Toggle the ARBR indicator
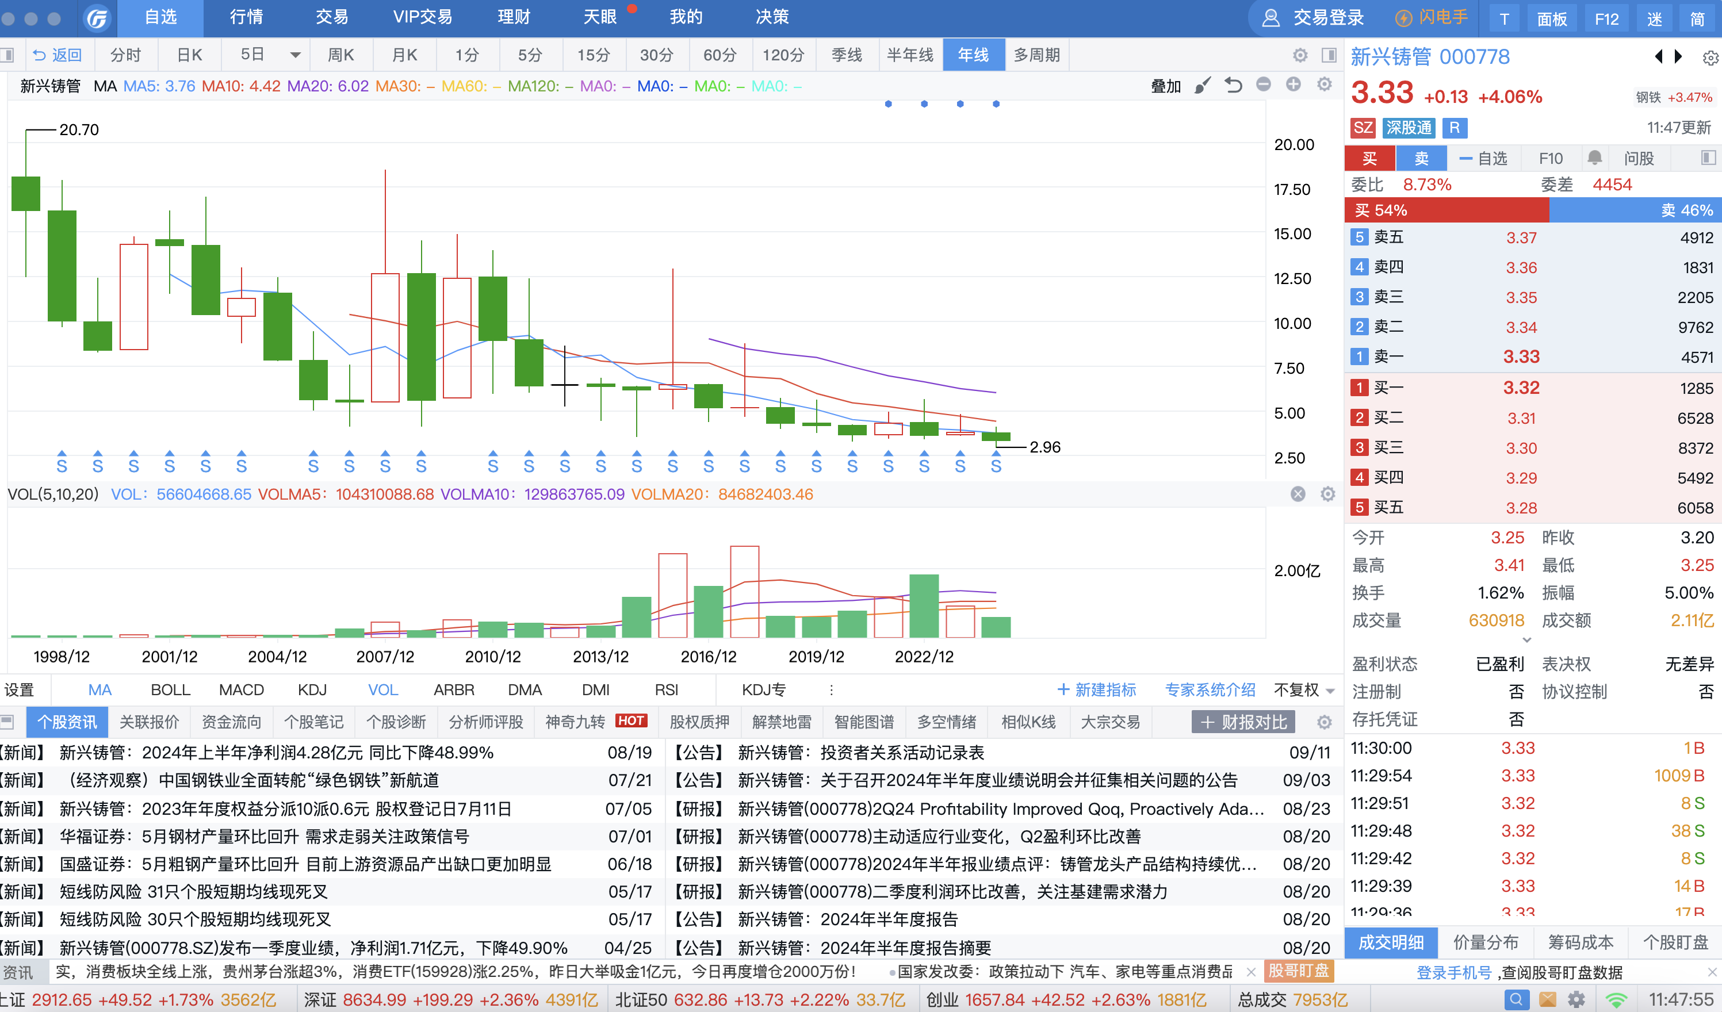Screen dimensions: 1722x1012 coord(454,690)
